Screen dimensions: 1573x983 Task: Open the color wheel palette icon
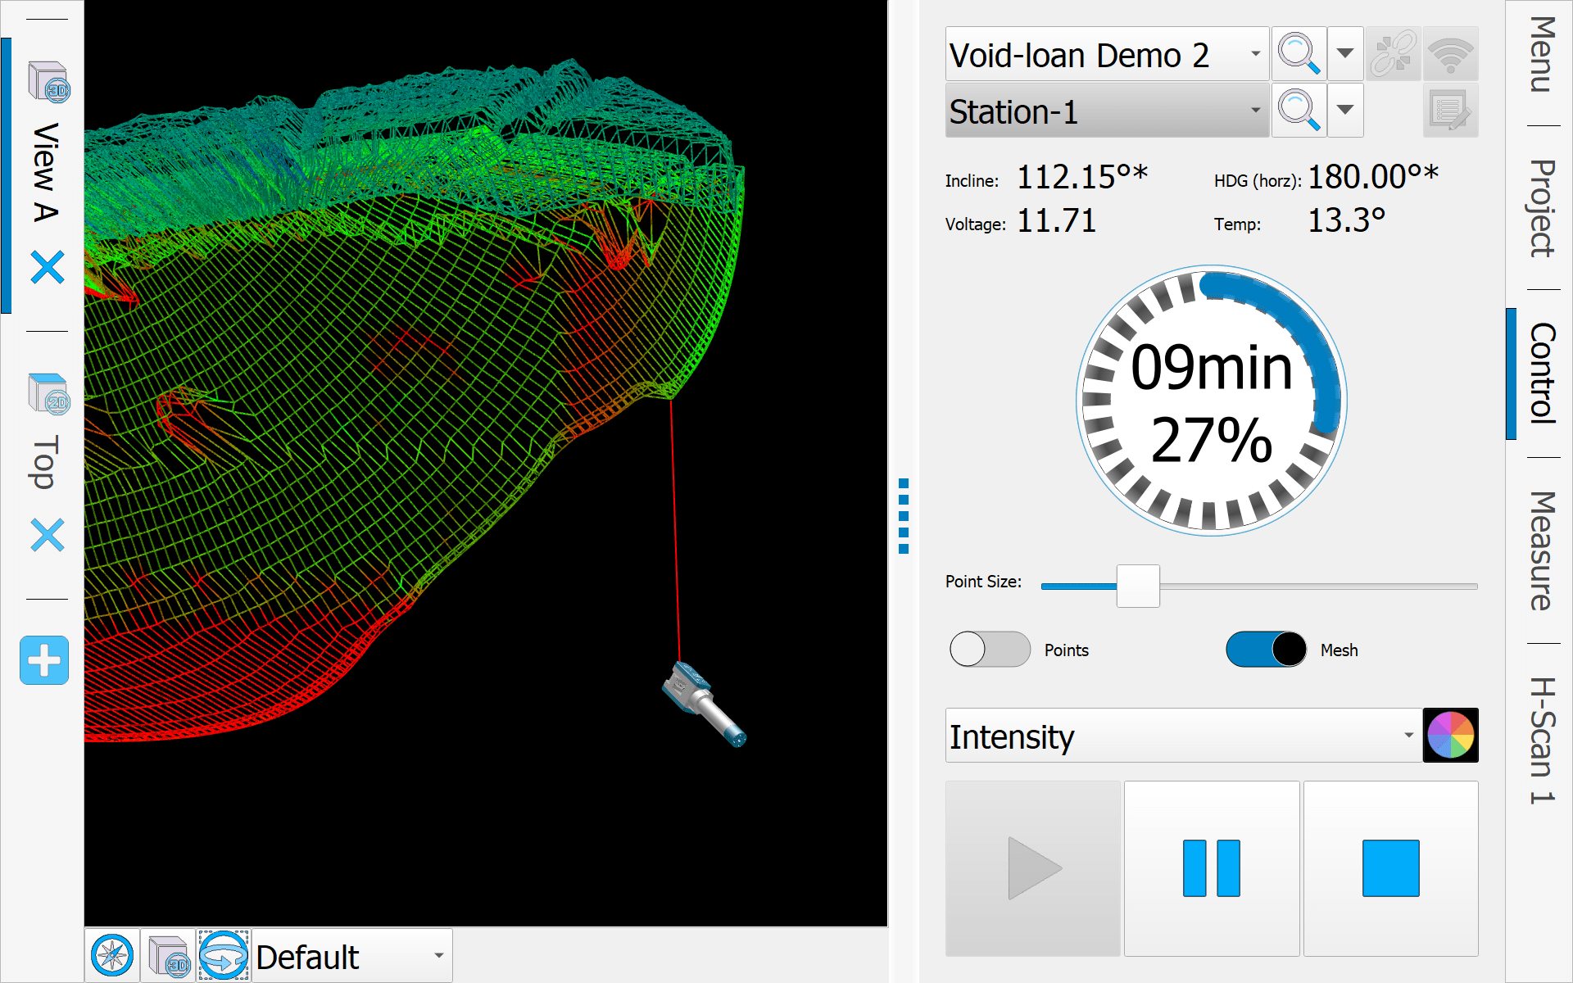[x=1450, y=736]
